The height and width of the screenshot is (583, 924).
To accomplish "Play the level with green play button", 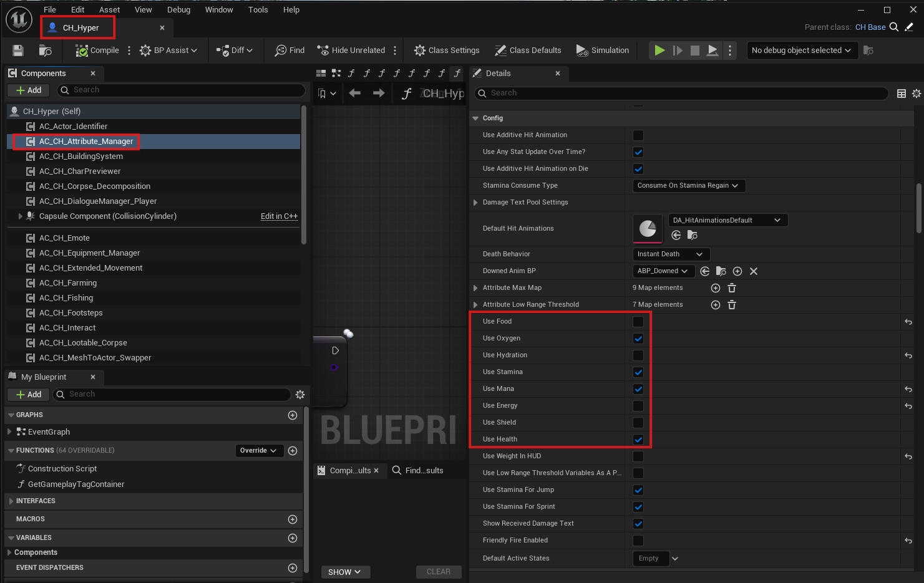I will pyautogui.click(x=659, y=51).
